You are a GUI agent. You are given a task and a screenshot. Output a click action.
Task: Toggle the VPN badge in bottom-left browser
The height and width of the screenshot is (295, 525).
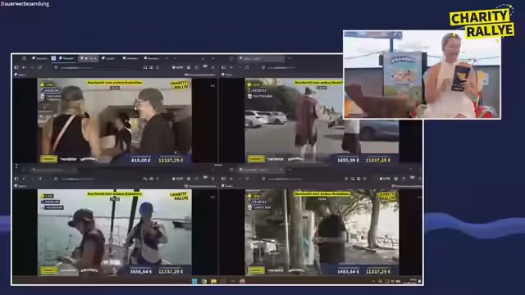point(177,179)
